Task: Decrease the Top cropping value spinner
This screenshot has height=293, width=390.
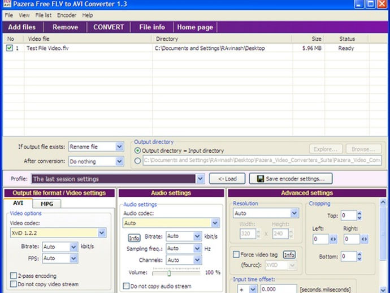Action: click(359, 218)
